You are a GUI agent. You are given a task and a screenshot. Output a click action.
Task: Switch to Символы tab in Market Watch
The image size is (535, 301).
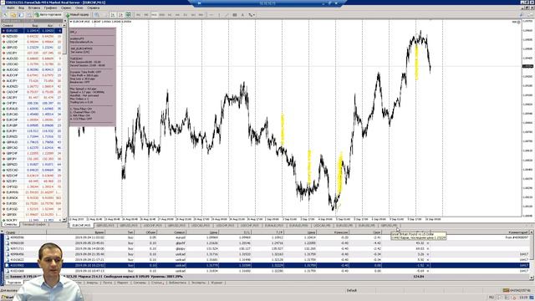pyautogui.click(x=10, y=225)
